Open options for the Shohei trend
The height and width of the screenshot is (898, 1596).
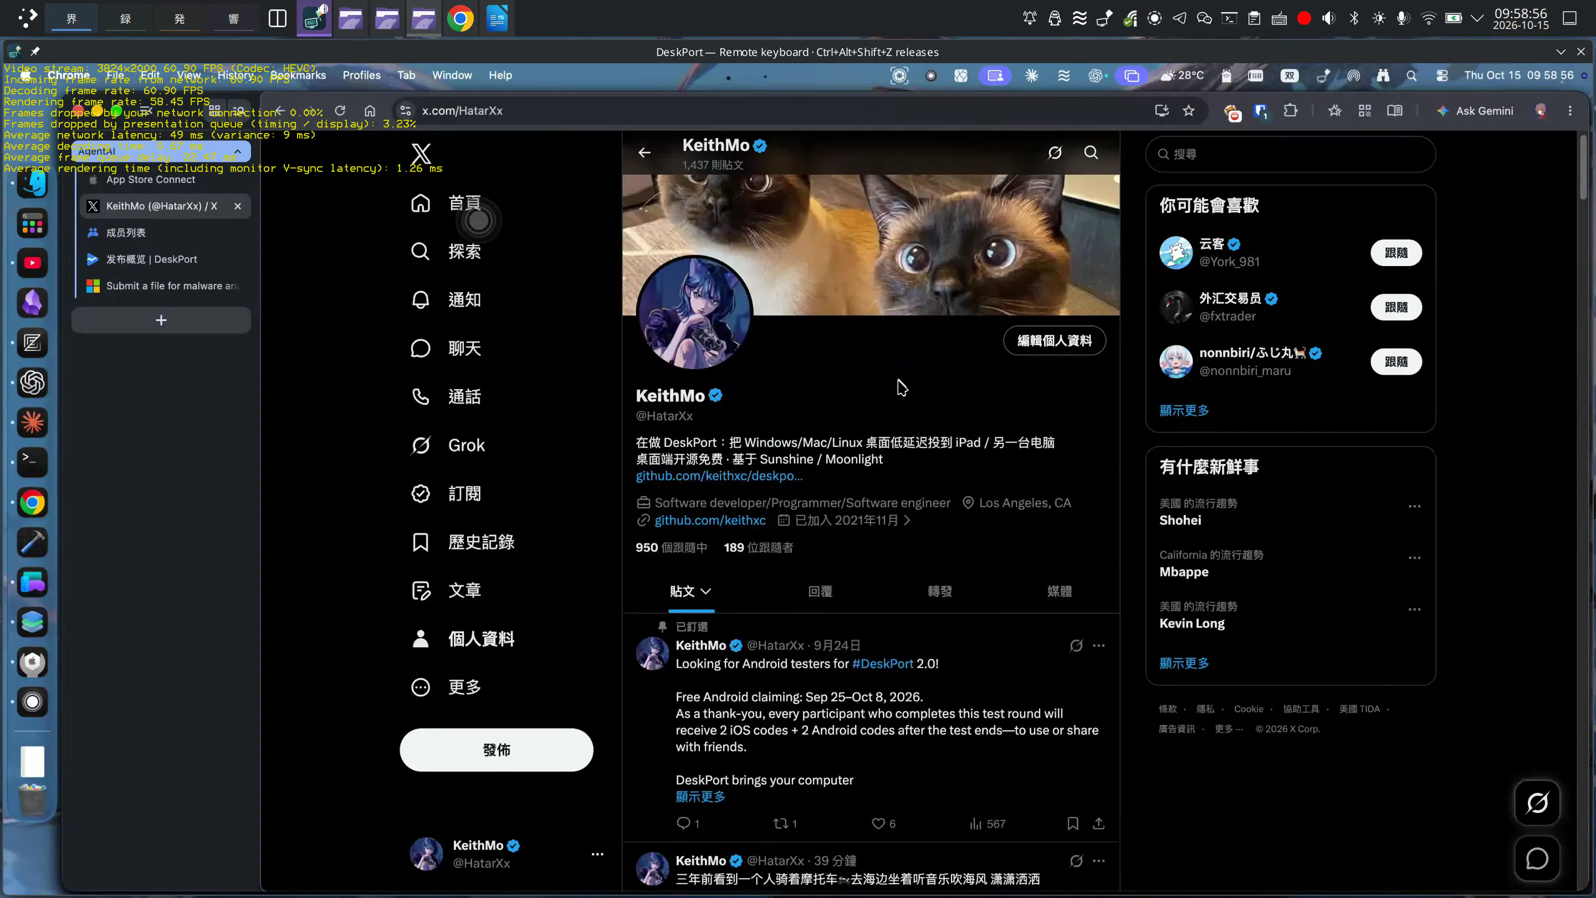[x=1414, y=506]
